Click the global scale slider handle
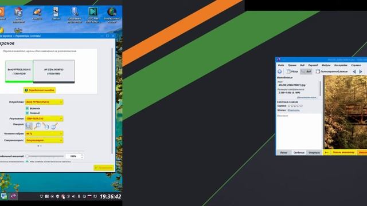 [x=27, y=156]
